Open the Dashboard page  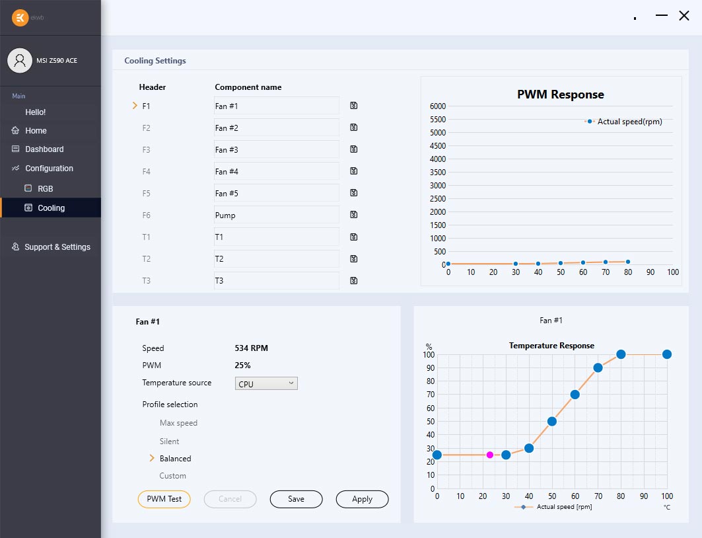point(44,149)
